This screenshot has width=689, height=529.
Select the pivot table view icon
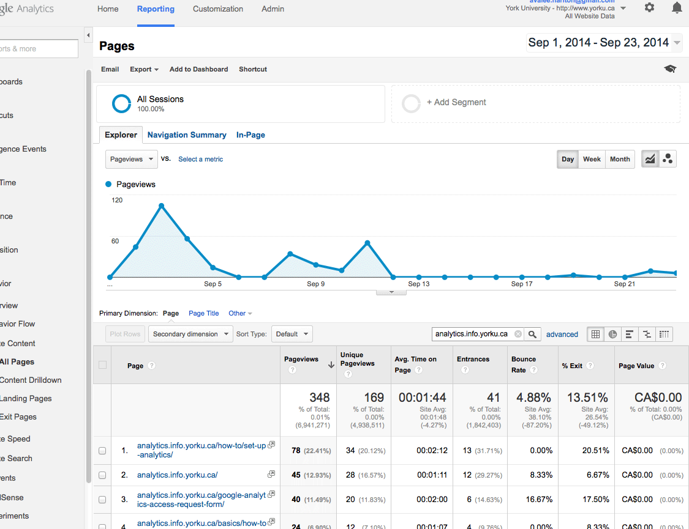[664, 335]
